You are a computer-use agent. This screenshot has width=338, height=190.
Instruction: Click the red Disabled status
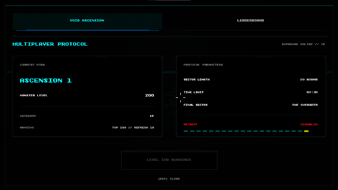309,124
